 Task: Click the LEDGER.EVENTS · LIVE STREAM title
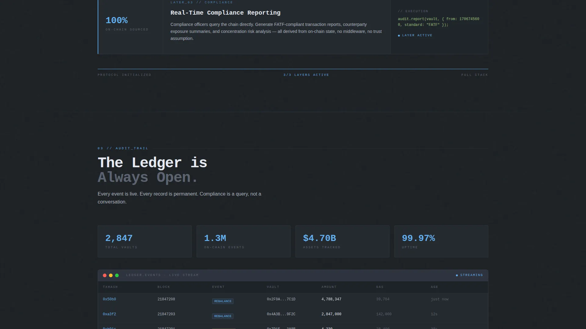pos(162,275)
